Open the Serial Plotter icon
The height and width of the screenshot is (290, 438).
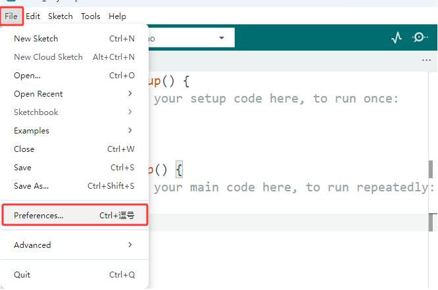click(x=397, y=37)
